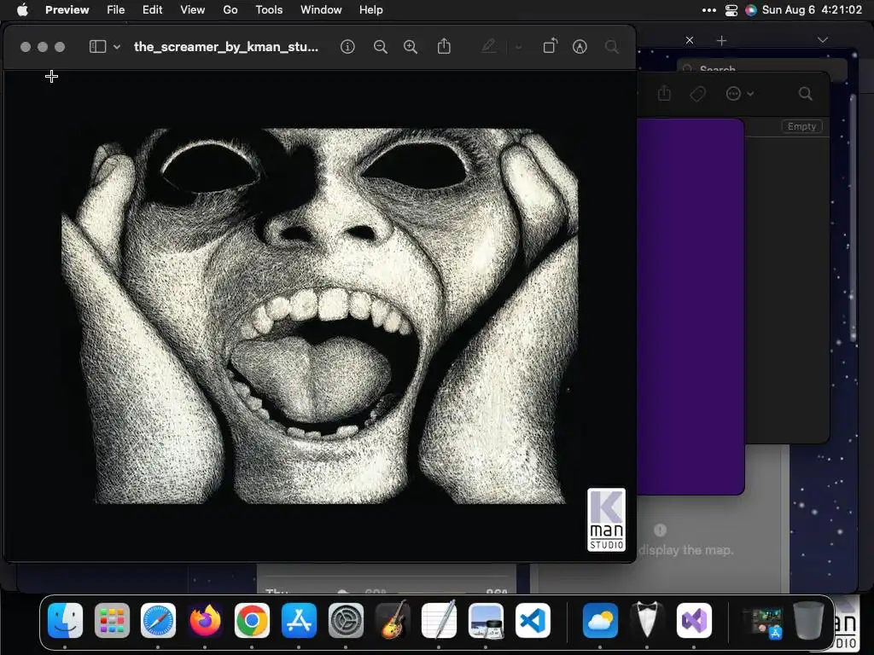This screenshot has height=655, width=874.
Task: Open Control Center in the menu bar
Action: point(731,10)
